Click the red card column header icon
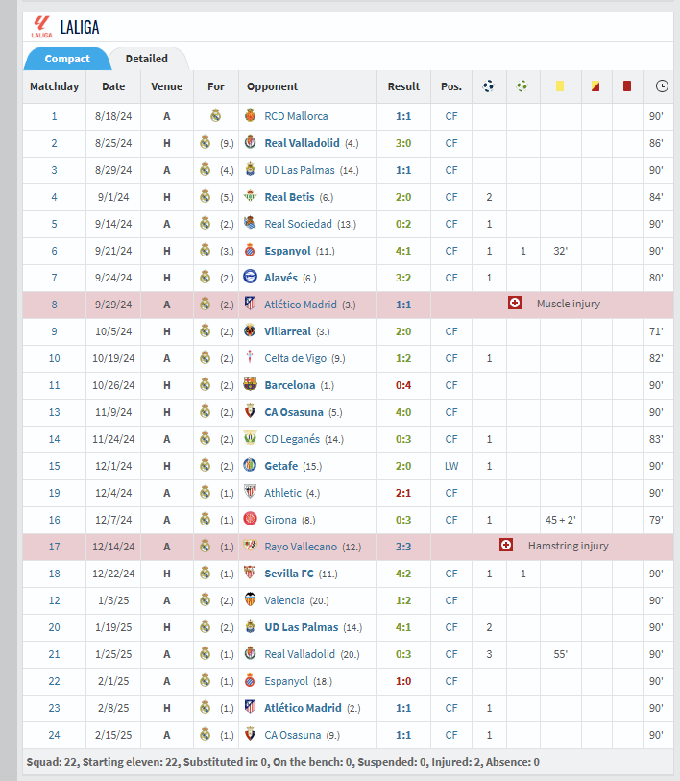This screenshot has height=781, width=680. (x=627, y=86)
